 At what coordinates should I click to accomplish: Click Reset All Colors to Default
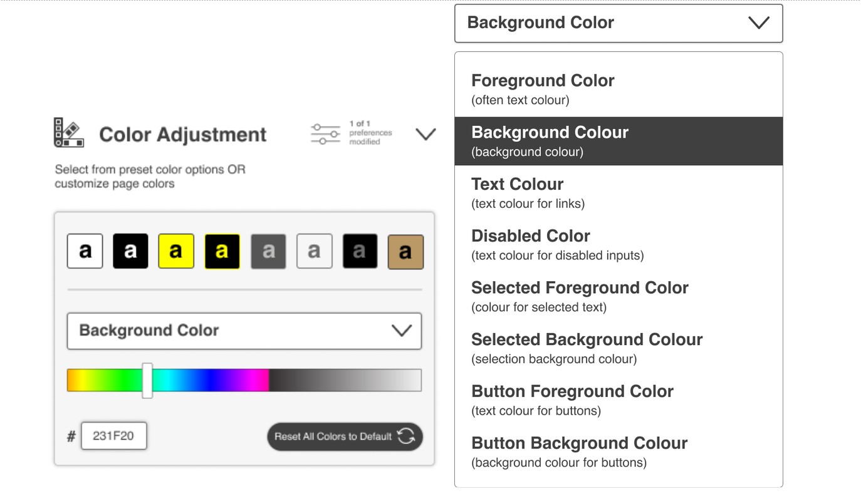tap(345, 436)
